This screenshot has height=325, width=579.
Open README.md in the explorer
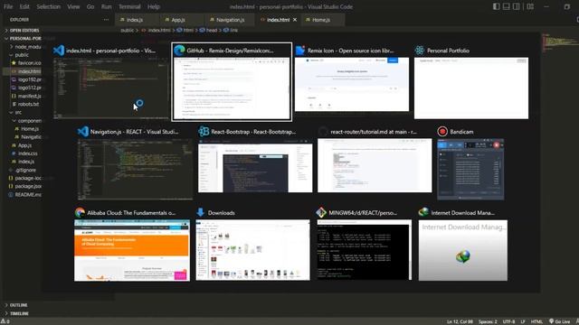[x=24, y=195]
